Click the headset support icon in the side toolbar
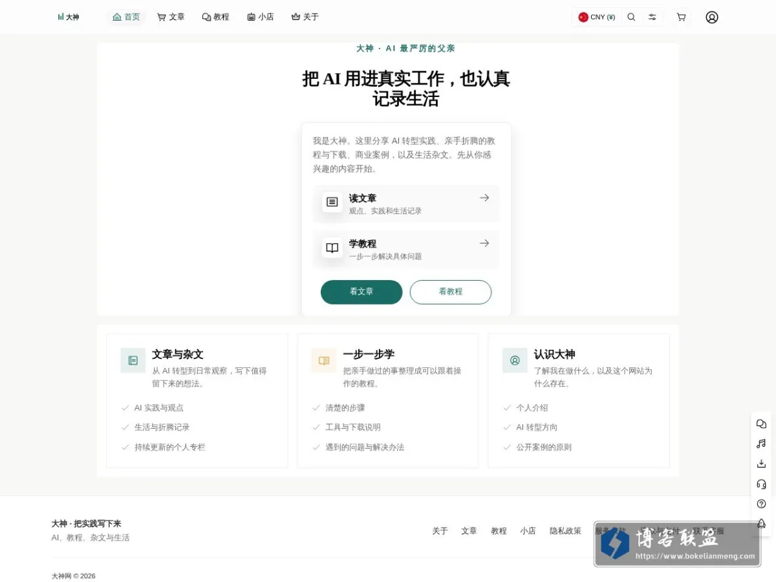Viewport: 776px width, 582px height. [761, 484]
